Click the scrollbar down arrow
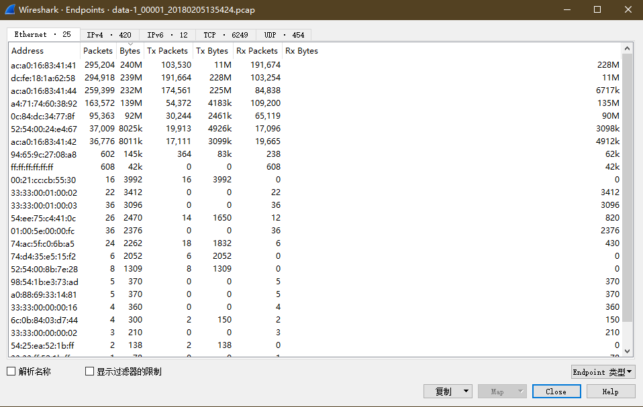Image resolution: width=643 pixels, height=407 pixels. point(627,351)
